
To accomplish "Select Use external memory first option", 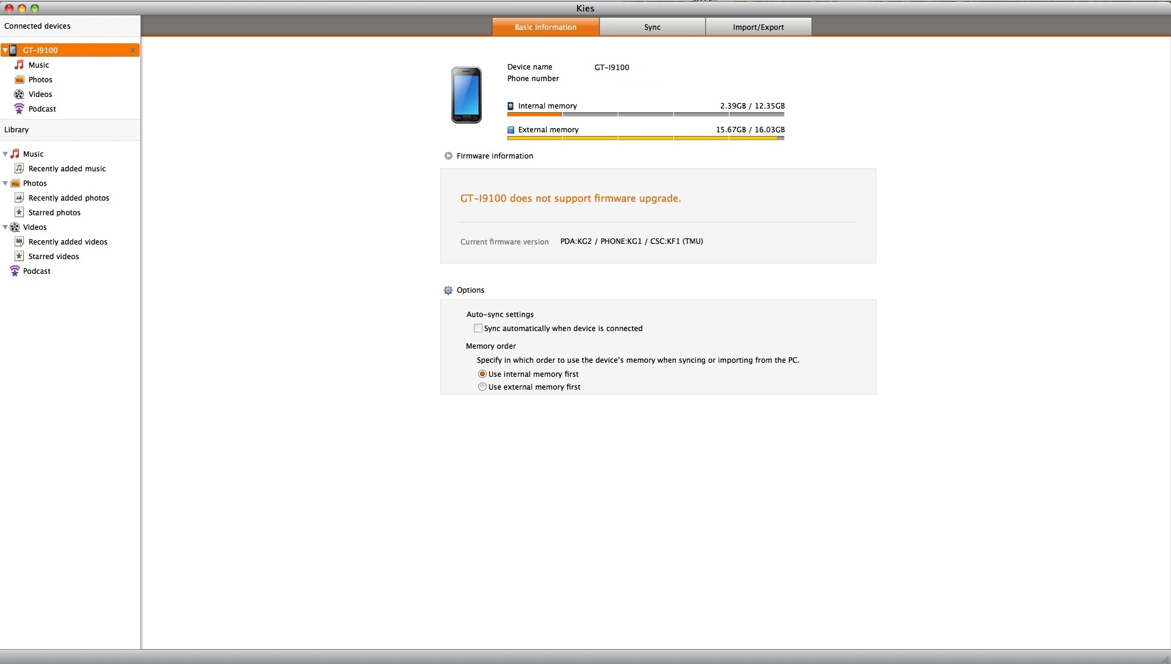I will click(x=482, y=387).
